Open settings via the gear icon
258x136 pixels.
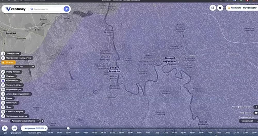tap(220, 8)
